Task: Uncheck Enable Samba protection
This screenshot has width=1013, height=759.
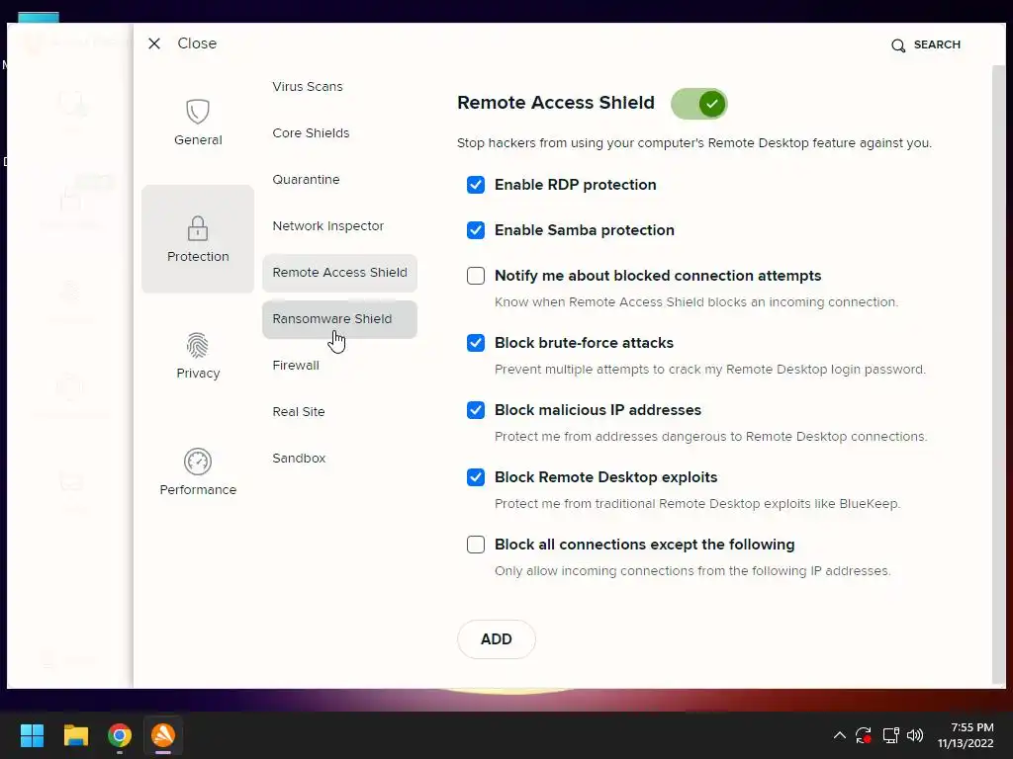Action: 476,229
